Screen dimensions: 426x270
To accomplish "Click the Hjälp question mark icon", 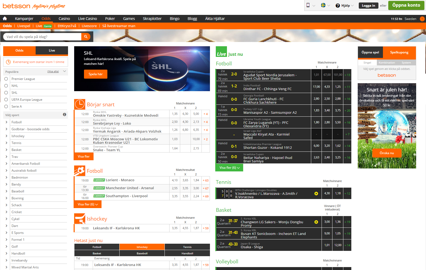I will 338,5.
